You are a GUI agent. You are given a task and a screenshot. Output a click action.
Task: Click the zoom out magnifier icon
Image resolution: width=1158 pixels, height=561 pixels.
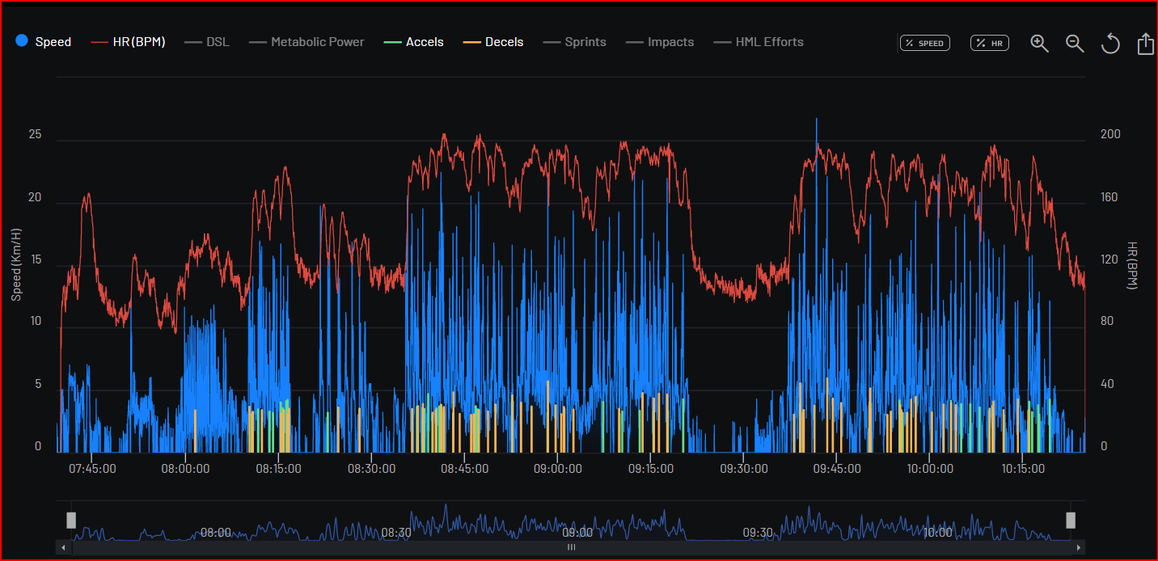click(1075, 44)
